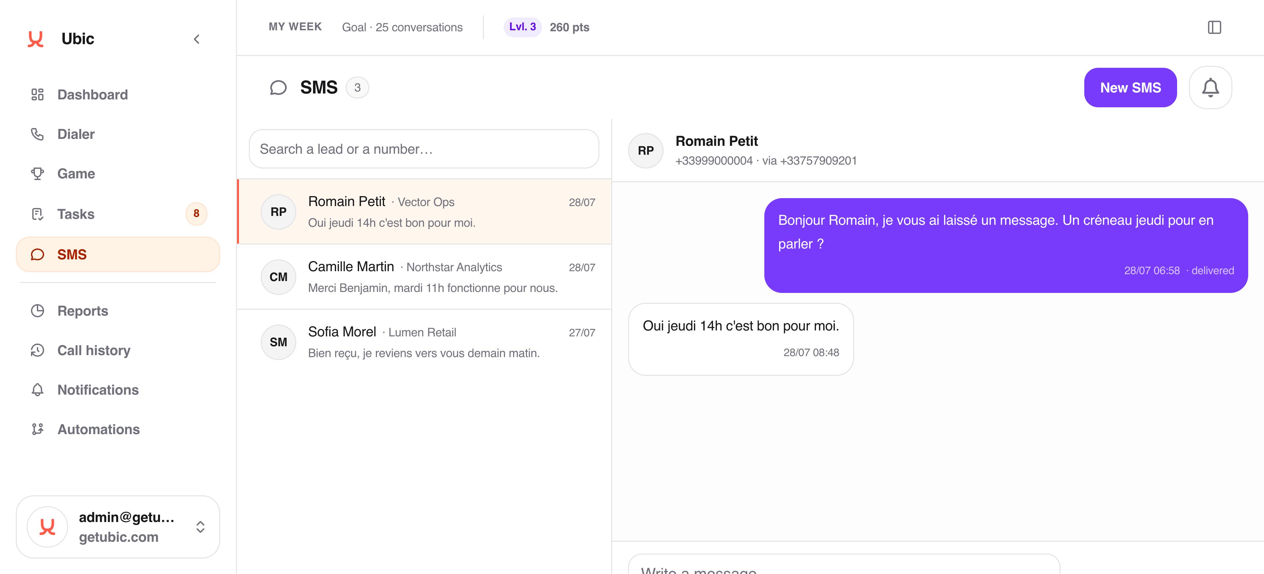This screenshot has height=574, width=1264.
Task: Click the bell notification button
Action: [1210, 87]
